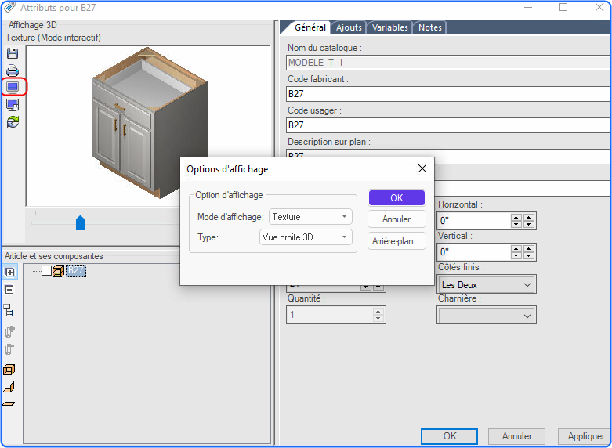Click the green refresh arrows icon
Image resolution: width=612 pixels, height=448 pixels.
point(13,121)
